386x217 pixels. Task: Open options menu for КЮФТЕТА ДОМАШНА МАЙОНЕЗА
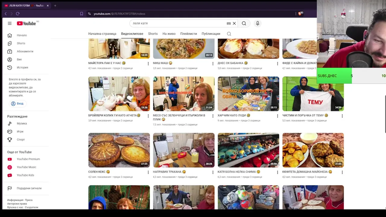[342, 172]
